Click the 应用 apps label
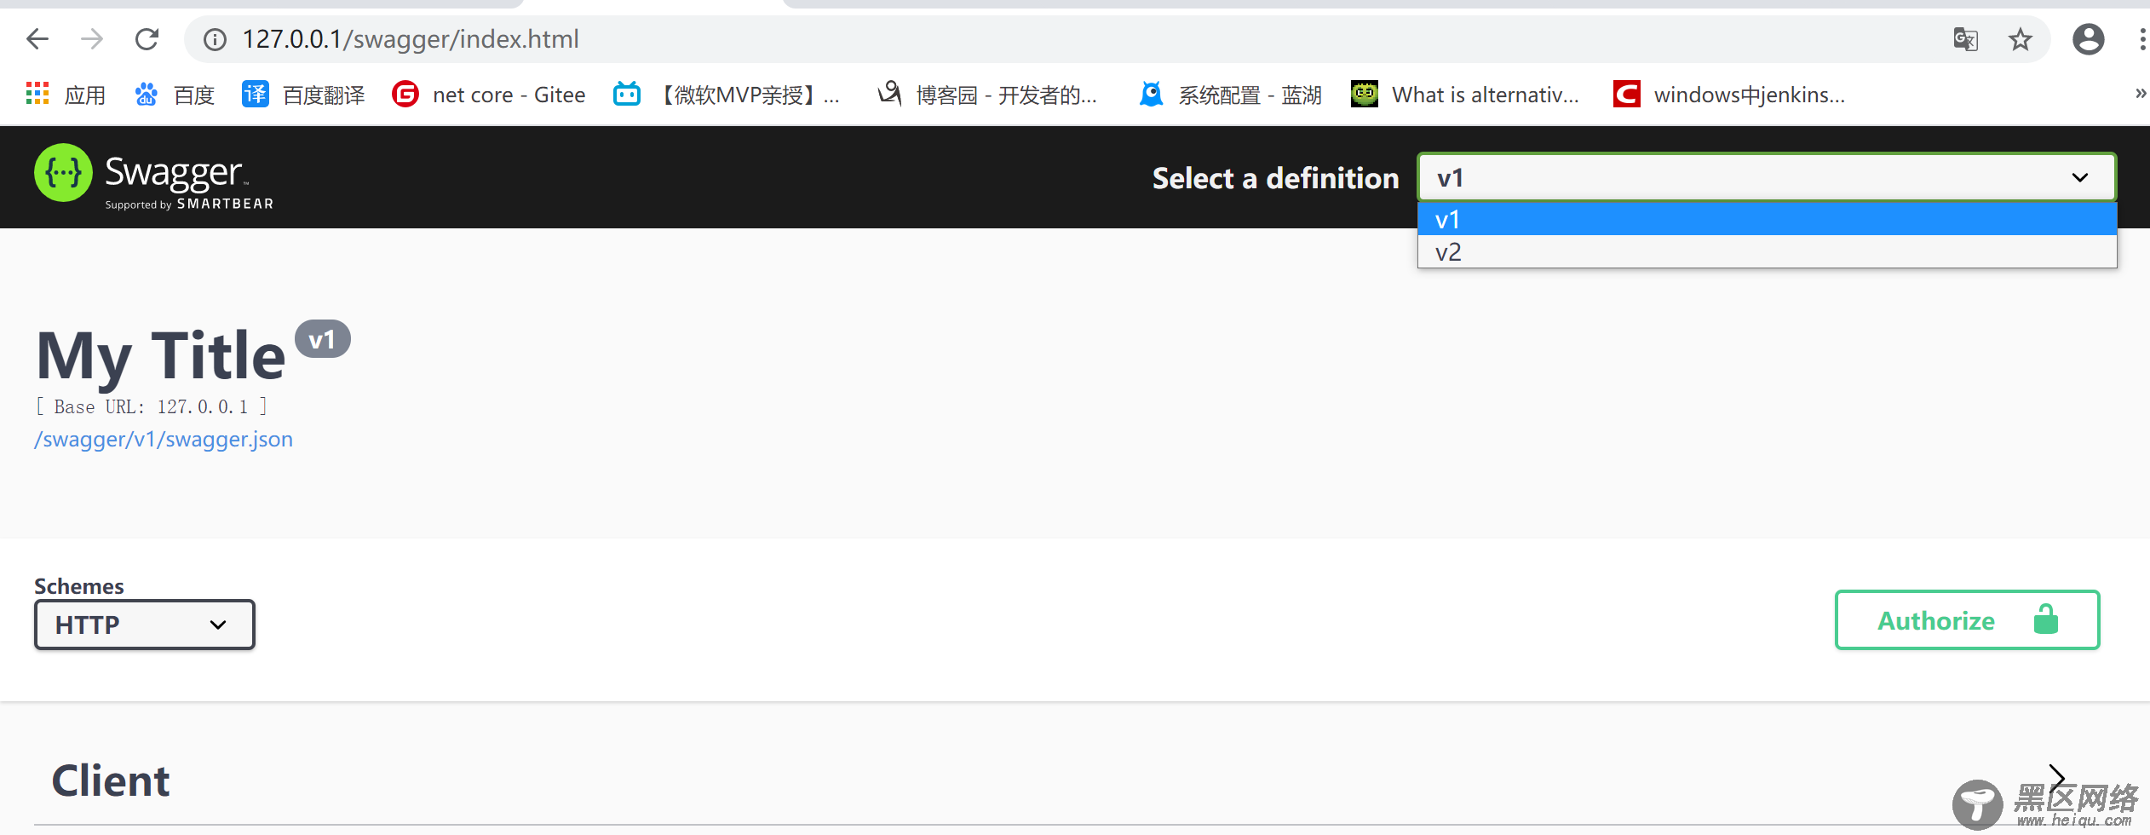The image size is (2150, 835). point(85,95)
